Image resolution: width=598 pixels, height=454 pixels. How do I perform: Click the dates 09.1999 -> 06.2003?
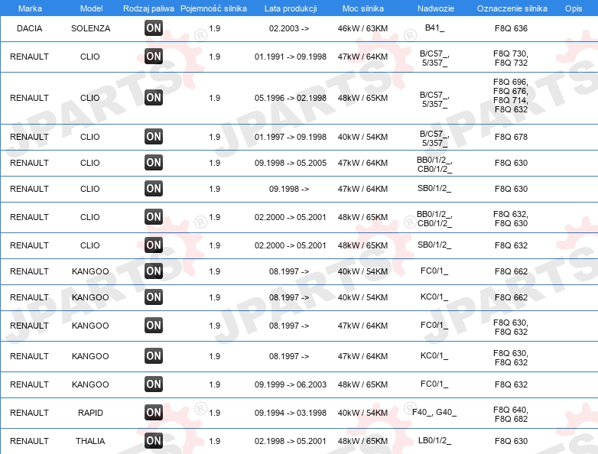pyautogui.click(x=291, y=384)
